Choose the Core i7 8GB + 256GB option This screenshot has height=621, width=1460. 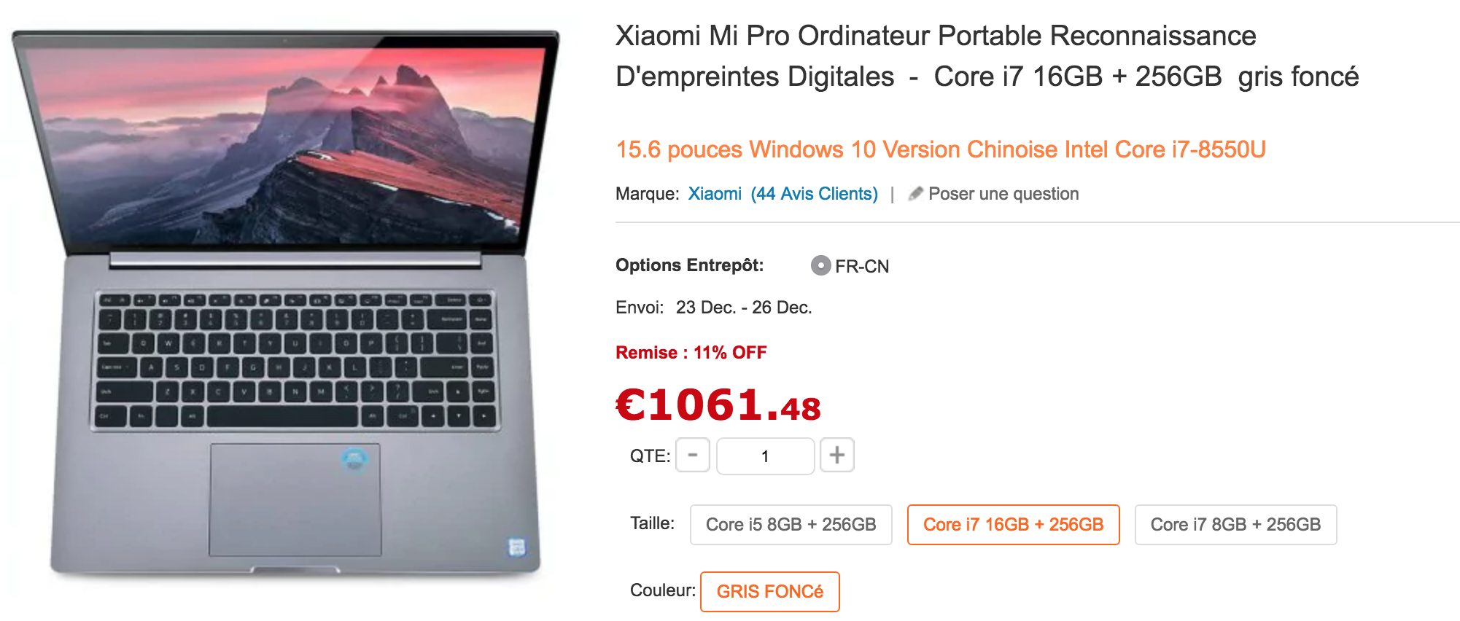pos(1235,525)
